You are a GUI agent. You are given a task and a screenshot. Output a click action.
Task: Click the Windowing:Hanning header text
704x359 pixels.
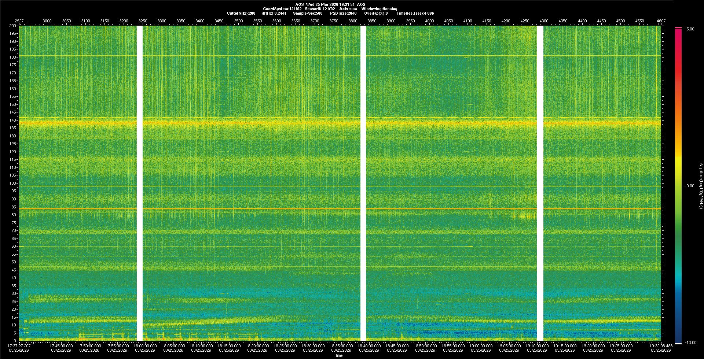pyautogui.click(x=379, y=9)
